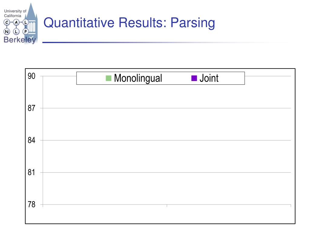This screenshot has height=233, width=310.
Task: Click the University of California text
Action: 15,13
